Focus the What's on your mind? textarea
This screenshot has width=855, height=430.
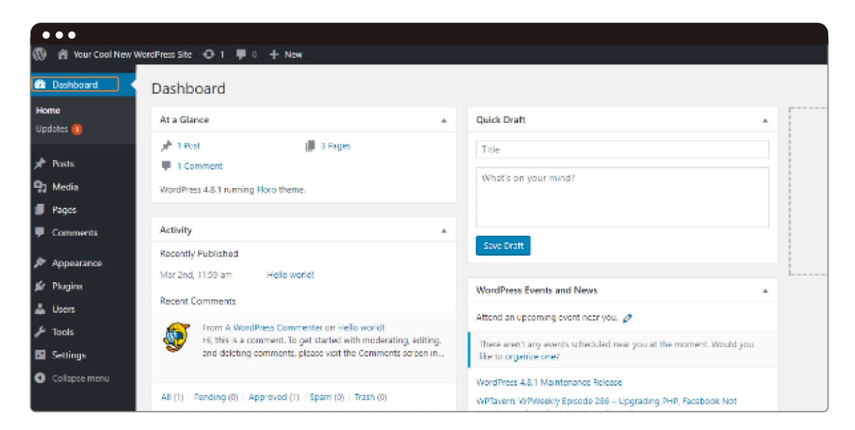622,197
